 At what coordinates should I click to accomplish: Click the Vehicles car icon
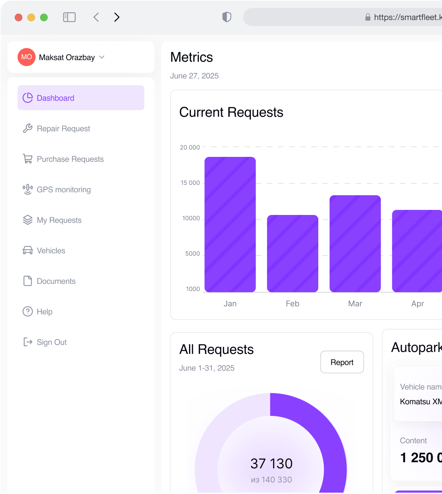pyautogui.click(x=28, y=250)
